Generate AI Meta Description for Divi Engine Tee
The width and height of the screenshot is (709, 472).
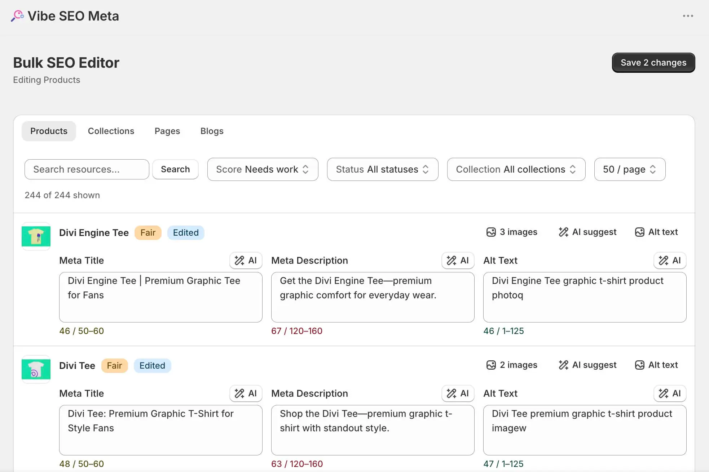pos(458,260)
